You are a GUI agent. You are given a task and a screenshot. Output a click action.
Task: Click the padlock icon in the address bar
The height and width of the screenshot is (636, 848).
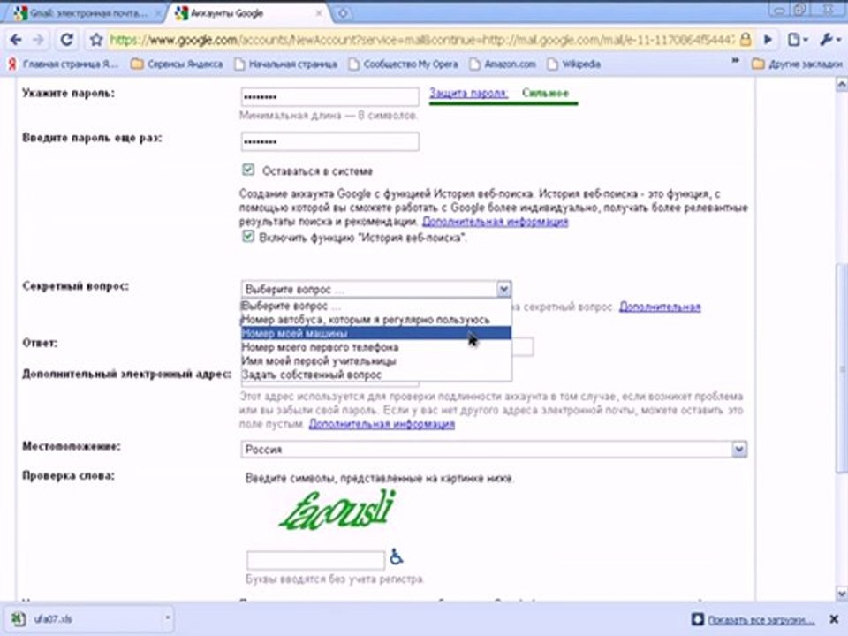click(746, 40)
